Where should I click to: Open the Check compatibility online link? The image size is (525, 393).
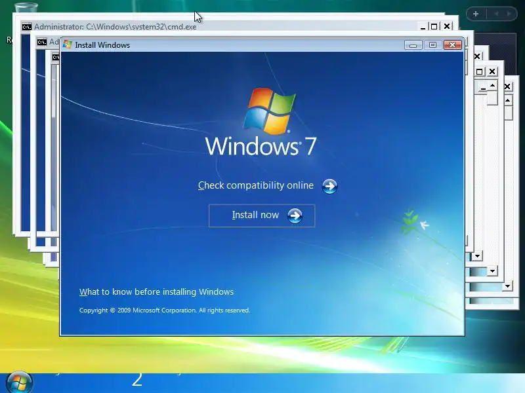[268, 186]
